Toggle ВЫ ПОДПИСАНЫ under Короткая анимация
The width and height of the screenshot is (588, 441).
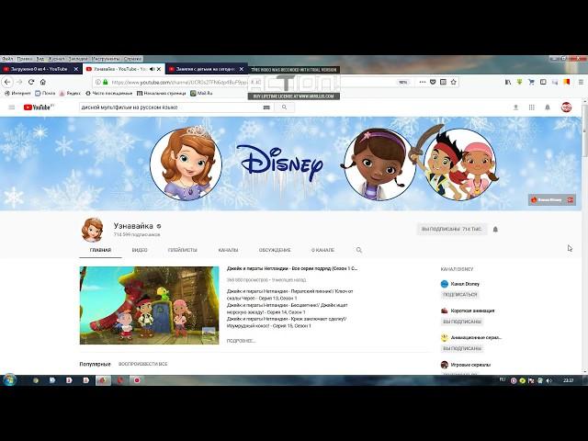pyautogui.click(x=461, y=322)
